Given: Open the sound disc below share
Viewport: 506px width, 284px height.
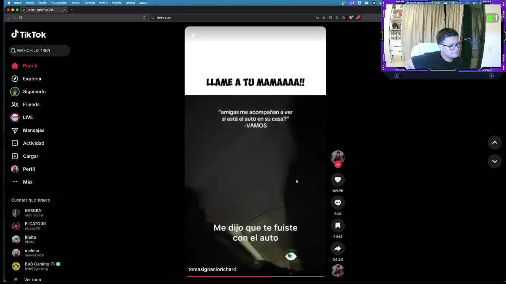Looking at the screenshot, I should [338, 271].
